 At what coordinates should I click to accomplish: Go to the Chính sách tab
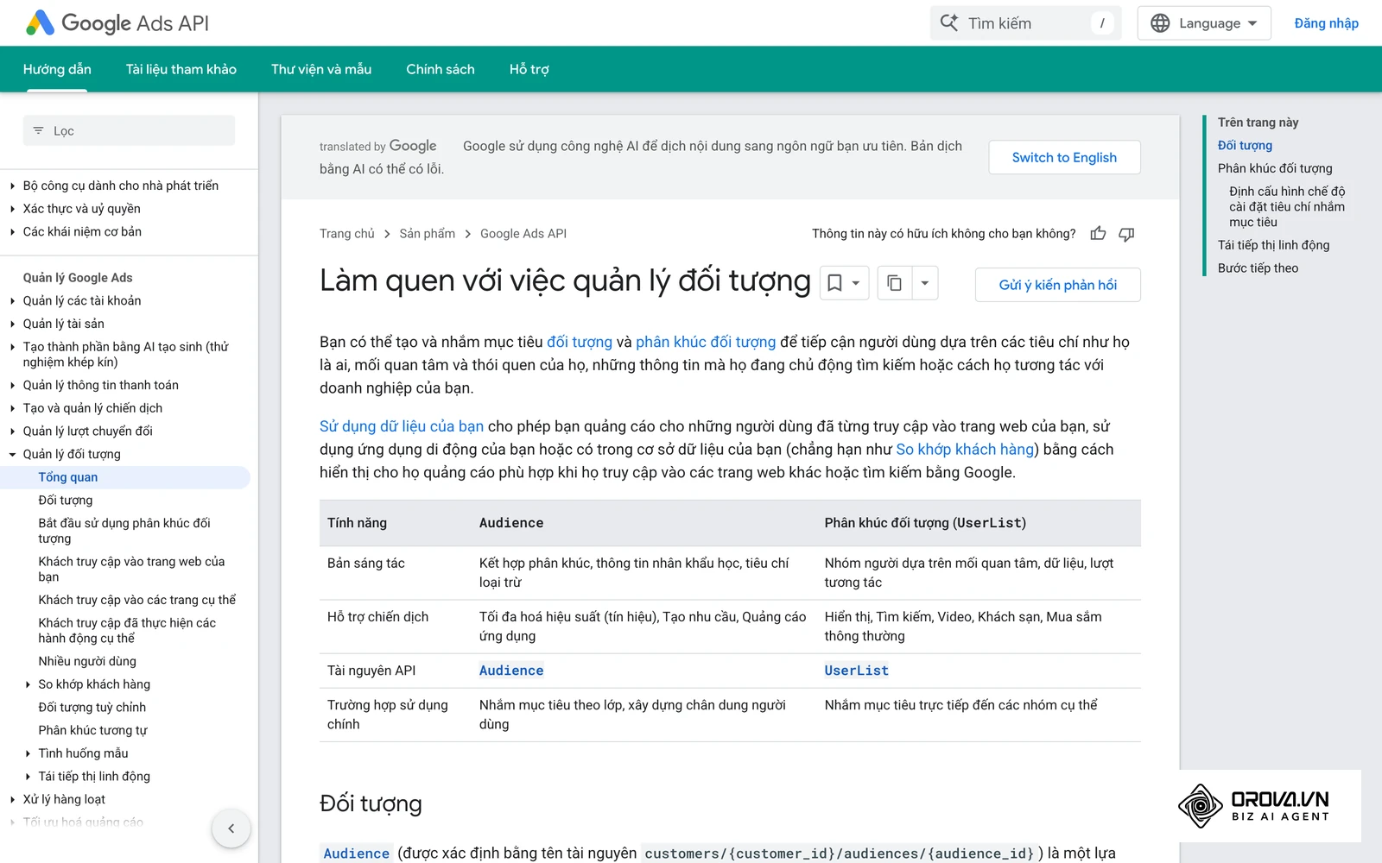click(441, 69)
